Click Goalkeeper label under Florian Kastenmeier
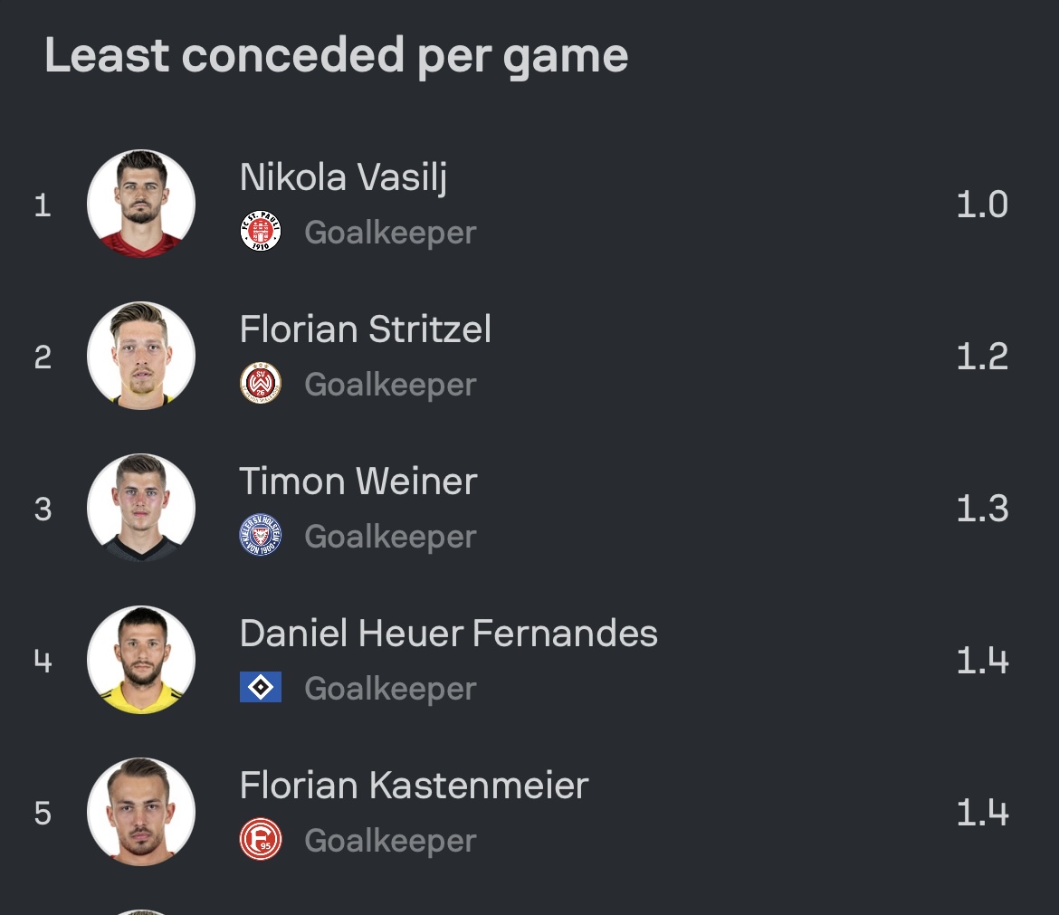Image resolution: width=1059 pixels, height=915 pixels. (x=390, y=842)
